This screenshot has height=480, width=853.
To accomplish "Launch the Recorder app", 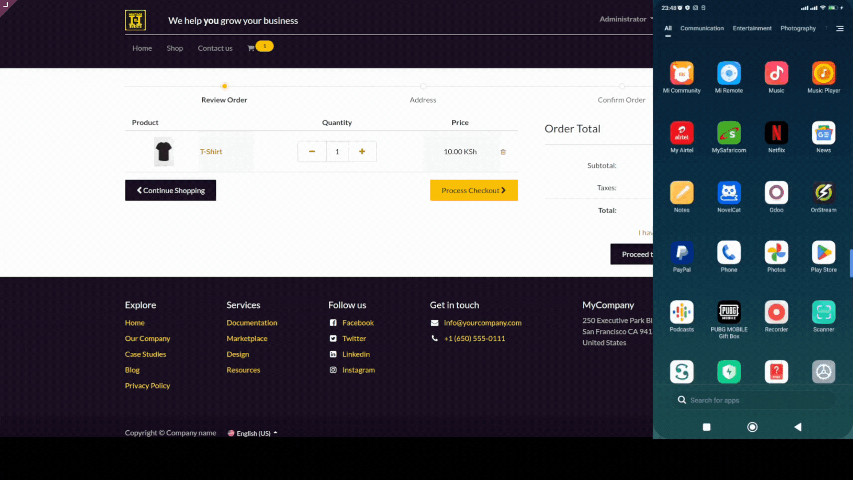I will point(776,312).
